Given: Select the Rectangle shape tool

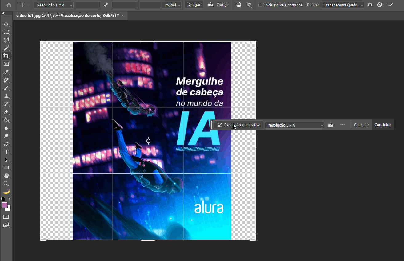Looking at the screenshot, I should tap(6, 168).
